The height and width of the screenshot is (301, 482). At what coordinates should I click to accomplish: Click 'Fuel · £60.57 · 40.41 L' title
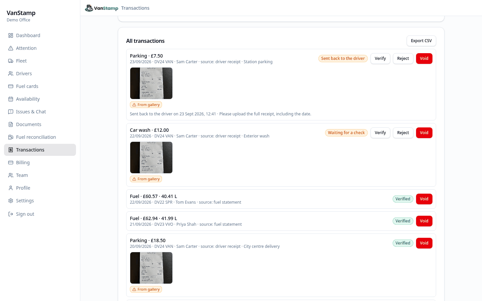(153, 196)
